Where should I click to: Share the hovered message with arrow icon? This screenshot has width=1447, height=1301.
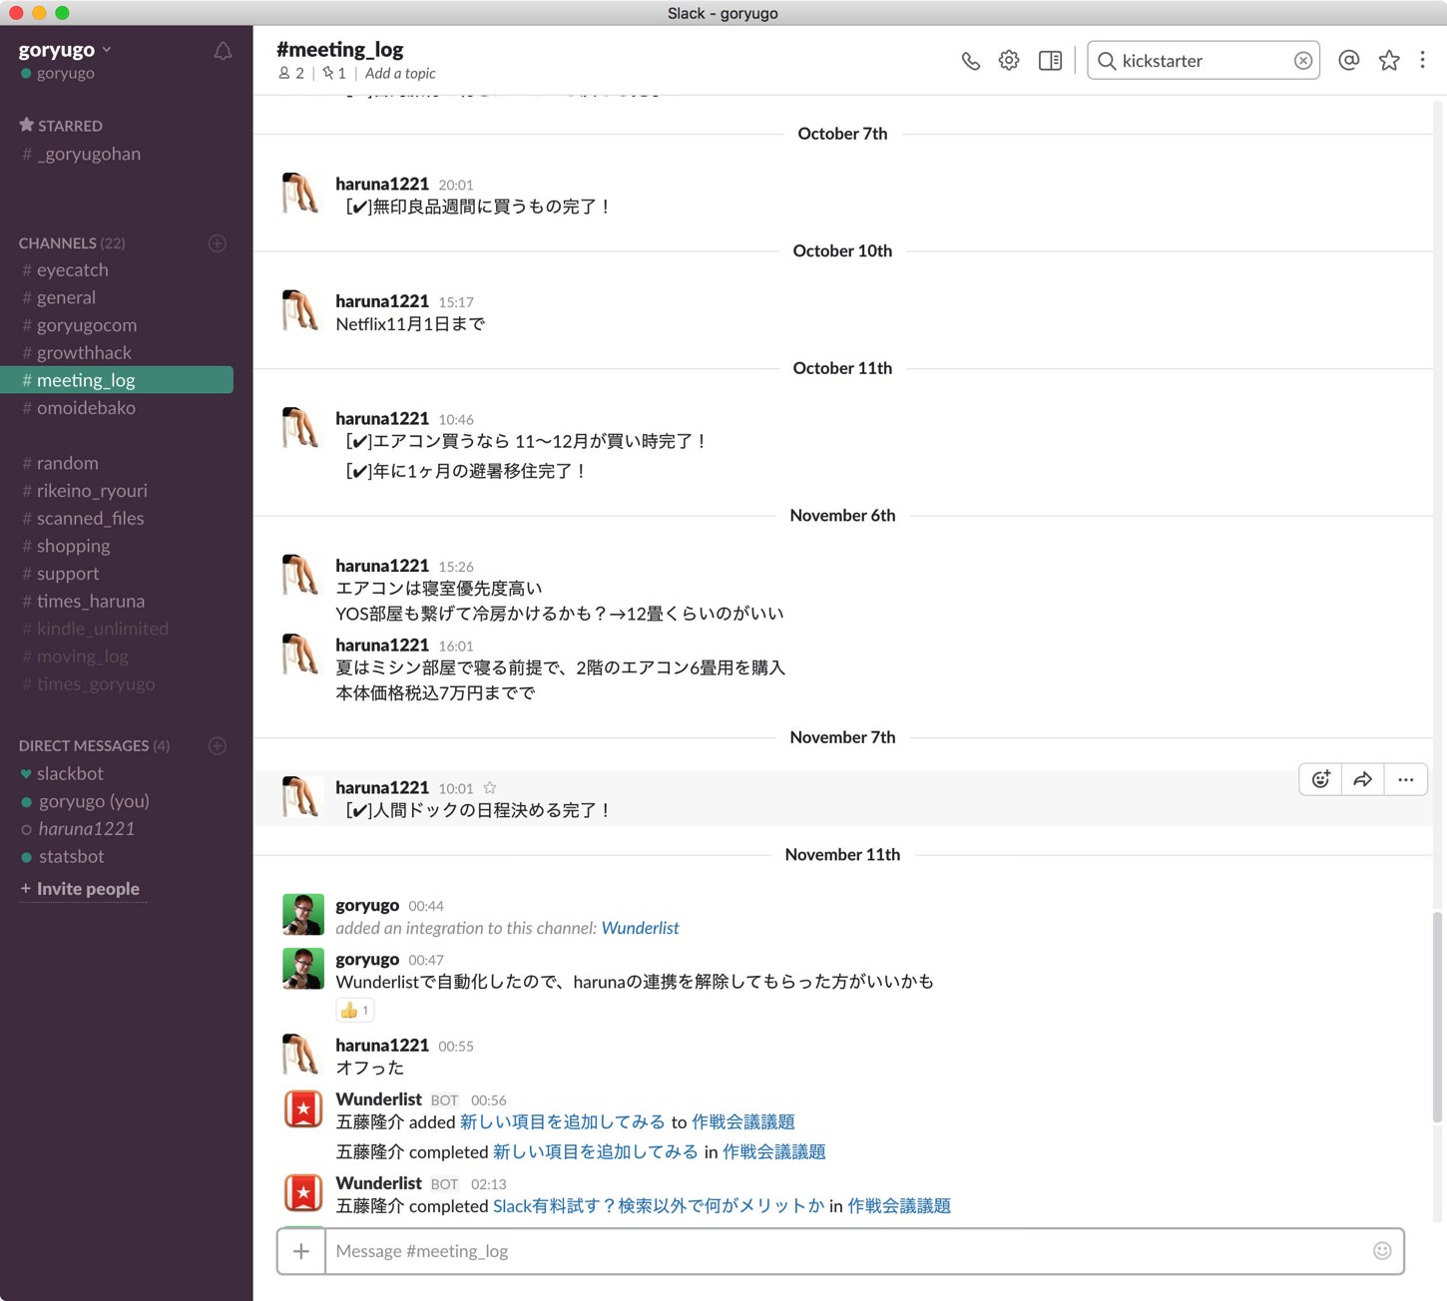tap(1362, 779)
